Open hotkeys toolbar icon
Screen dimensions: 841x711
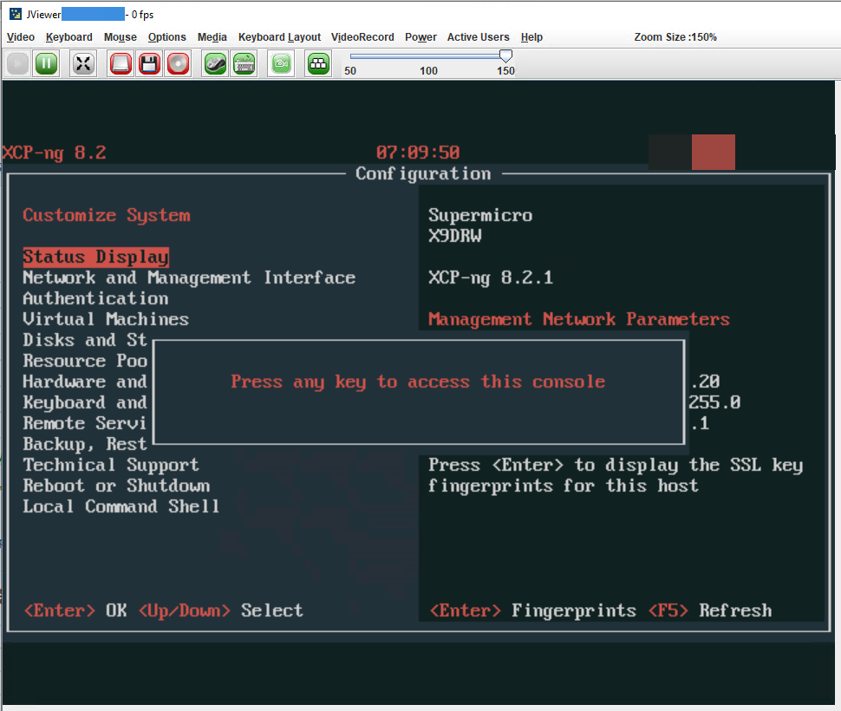click(318, 64)
